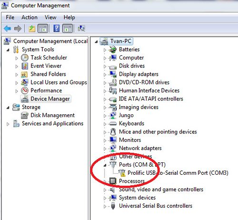Image resolution: width=238 pixels, height=220 pixels.
Task: Select Prolific USB-to-Serial Comm Port (COM3)
Action: coord(178,173)
